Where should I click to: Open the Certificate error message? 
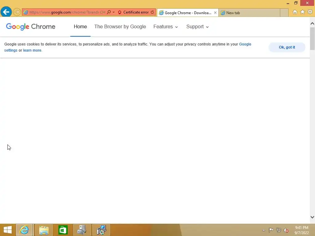(136, 12)
